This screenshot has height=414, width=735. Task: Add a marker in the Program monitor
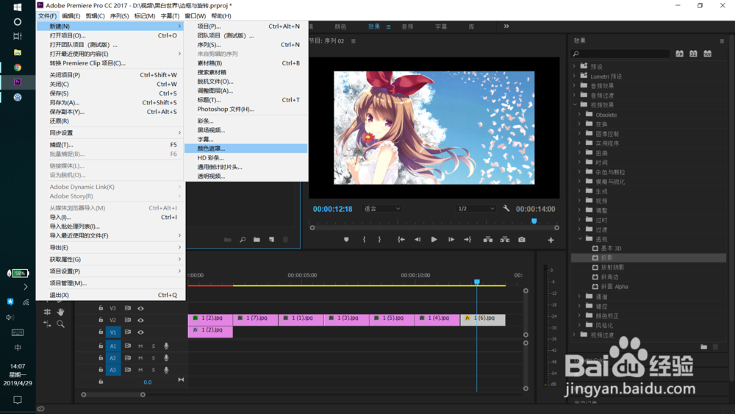346,240
